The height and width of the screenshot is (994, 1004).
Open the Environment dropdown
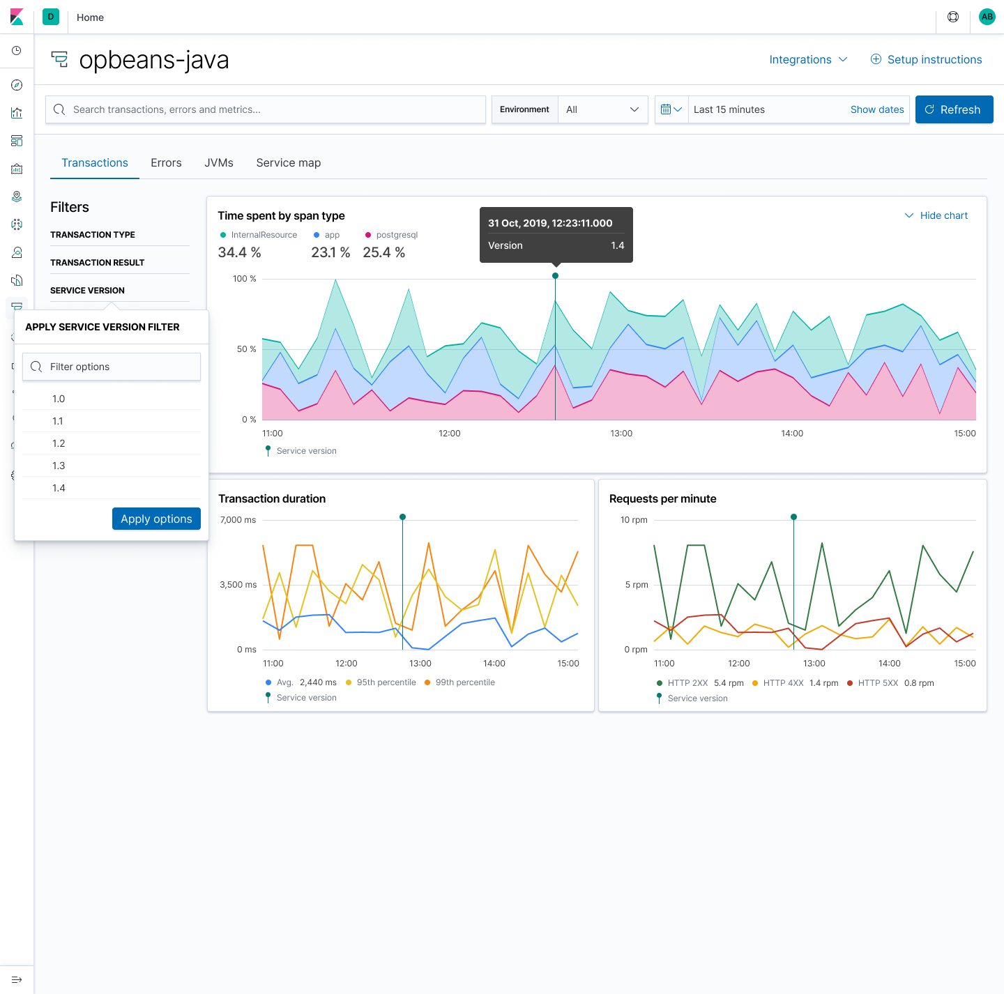[602, 109]
